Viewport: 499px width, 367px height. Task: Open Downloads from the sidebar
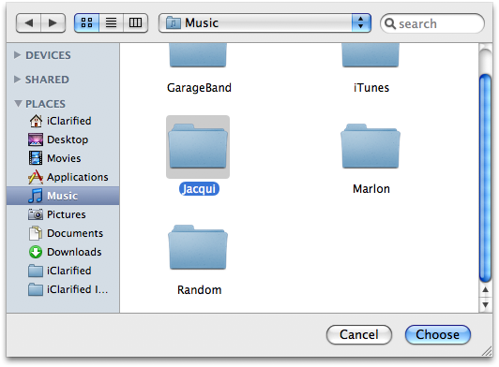tap(65, 252)
